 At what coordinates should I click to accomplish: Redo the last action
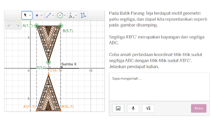point(17,25)
